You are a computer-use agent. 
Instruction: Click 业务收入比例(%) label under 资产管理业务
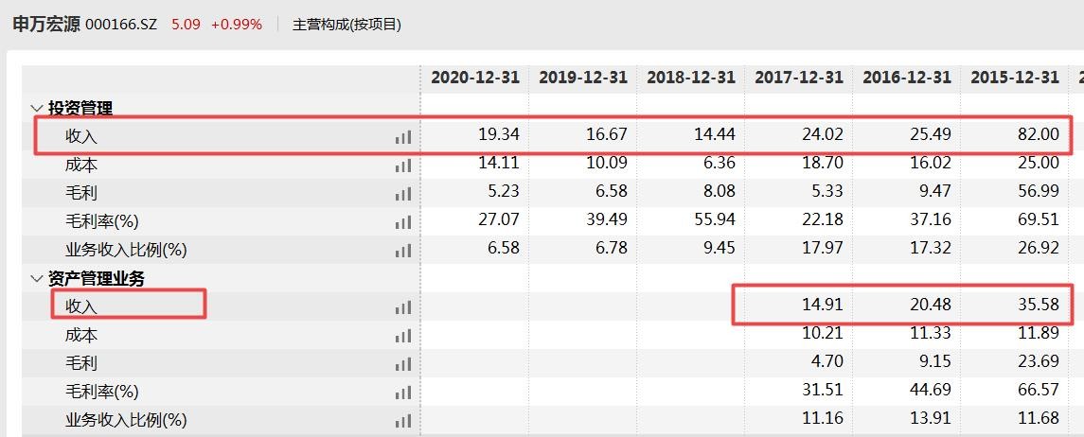click(x=127, y=420)
